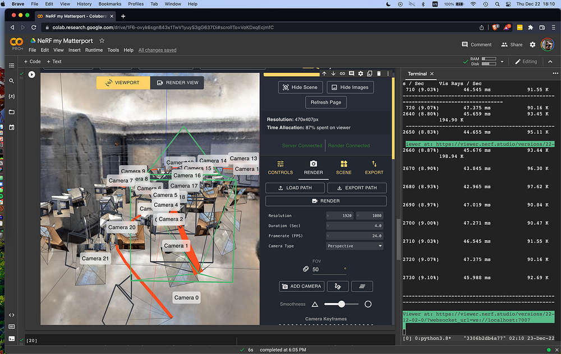Star the NeRF my Matterport notebook
This screenshot has height=354, width=561.
(x=102, y=41)
